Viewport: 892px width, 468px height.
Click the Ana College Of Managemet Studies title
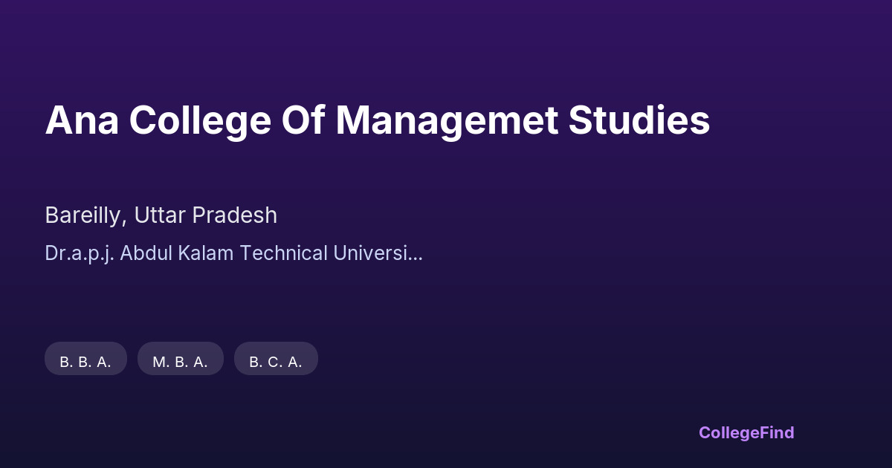click(377, 121)
